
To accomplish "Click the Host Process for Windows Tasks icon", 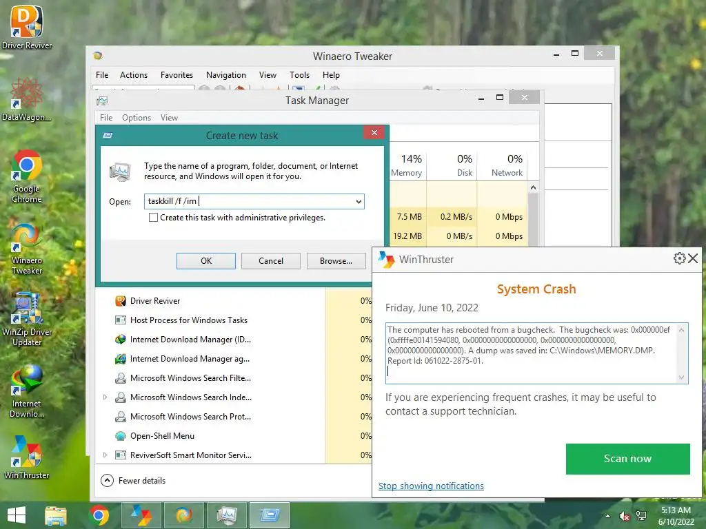I will coord(120,320).
